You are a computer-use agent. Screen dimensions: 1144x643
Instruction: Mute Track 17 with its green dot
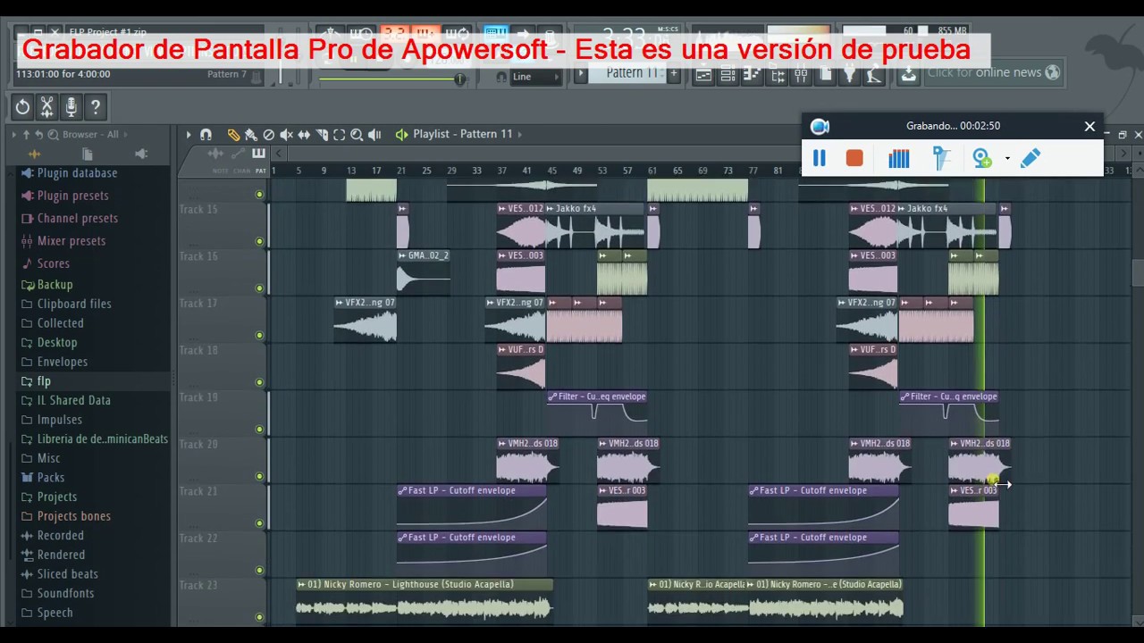click(259, 336)
